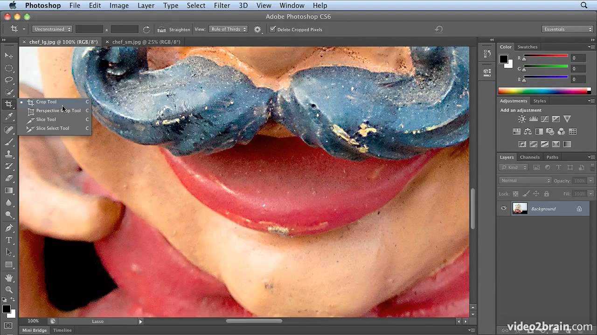The width and height of the screenshot is (597, 335).
Task: Open the Unconstrained aspect ratio dropdown
Action: point(52,29)
